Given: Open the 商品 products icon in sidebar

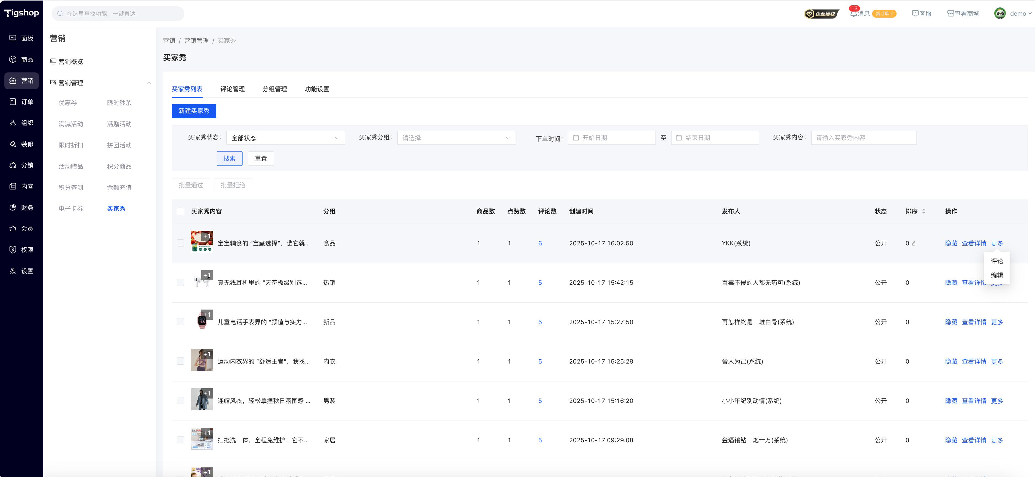Looking at the screenshot, I should click(x=13, y=59).
